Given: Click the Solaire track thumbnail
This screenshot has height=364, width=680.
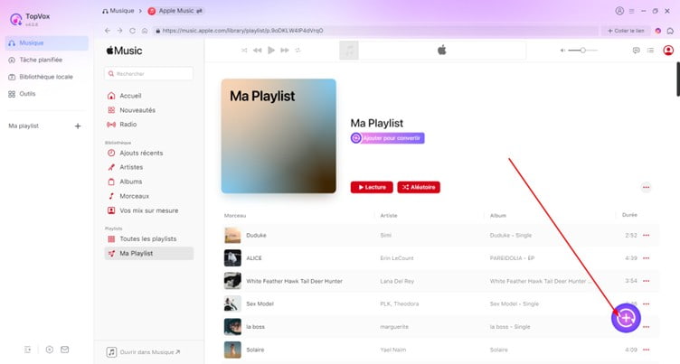Looking at the screenshot, I should [x=232, y=350].
